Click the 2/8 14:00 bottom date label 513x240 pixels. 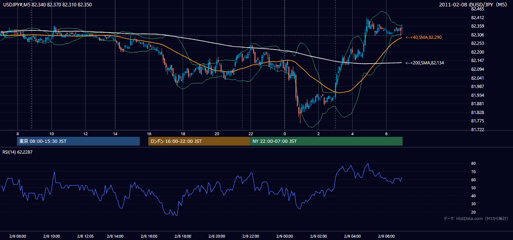(x=115, y=236)
